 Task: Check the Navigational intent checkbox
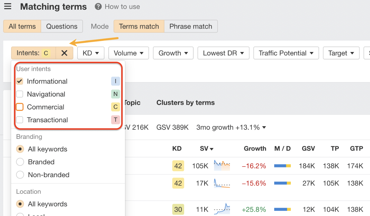[x=19, y=94]
